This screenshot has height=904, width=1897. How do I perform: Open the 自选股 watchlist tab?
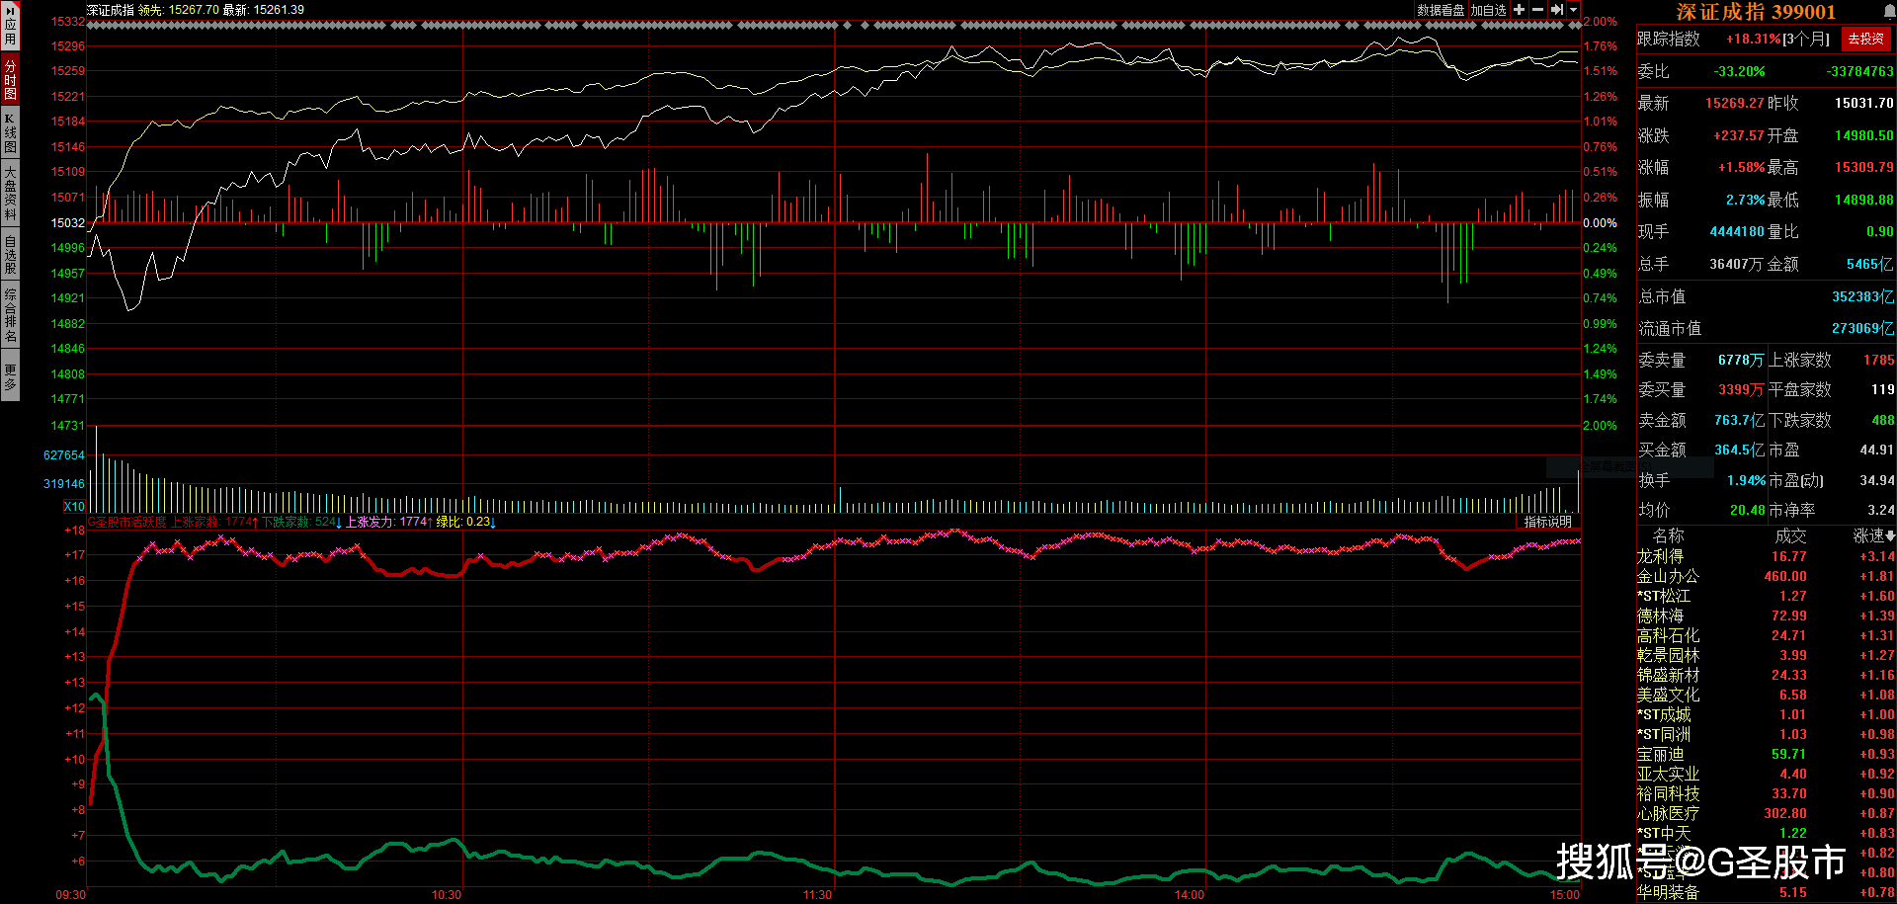10,254
